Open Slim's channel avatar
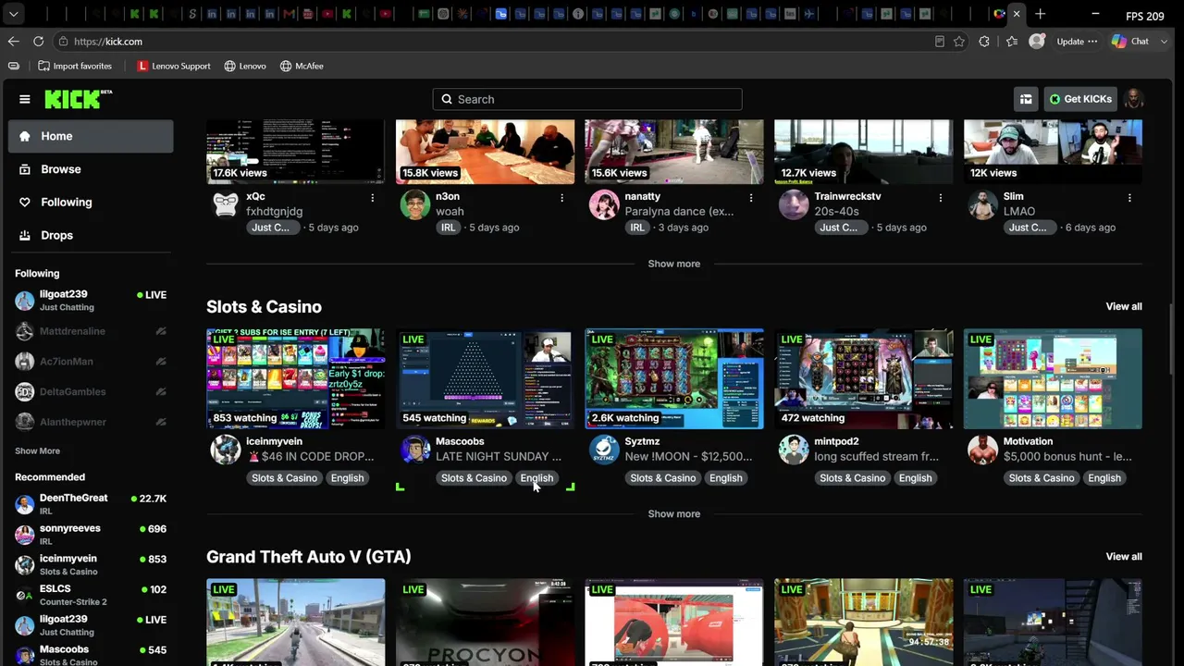Viewport: 1184px width, 666px height. tap(982, 204)
